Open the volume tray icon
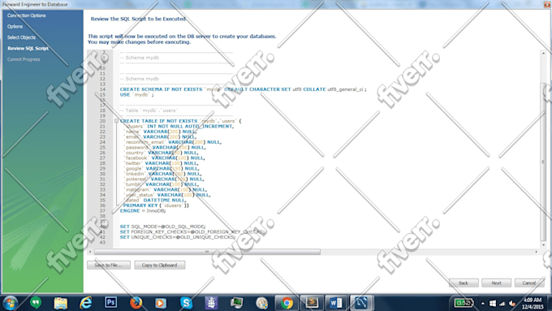552x311 pixels. point(512,303)
